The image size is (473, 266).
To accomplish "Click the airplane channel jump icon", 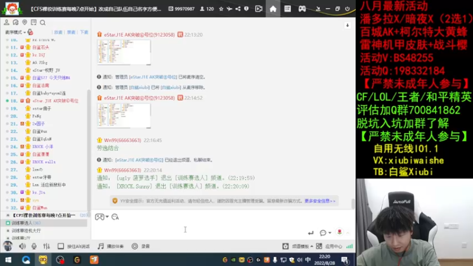I will click(x=229, y=9).
